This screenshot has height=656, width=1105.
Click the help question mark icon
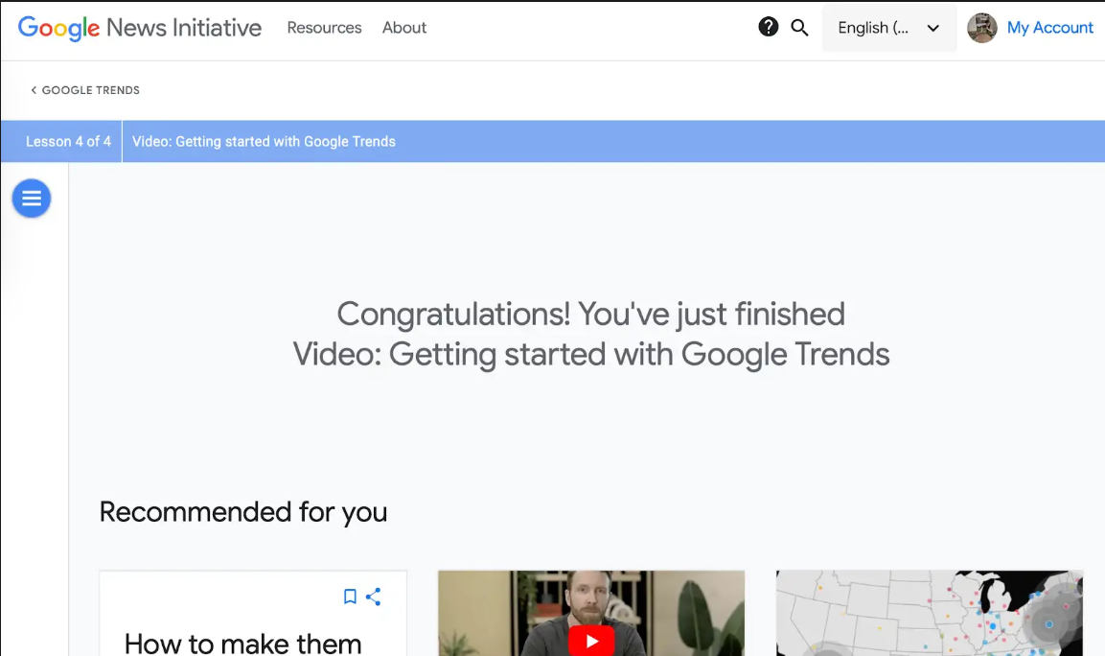pos(768,28)
